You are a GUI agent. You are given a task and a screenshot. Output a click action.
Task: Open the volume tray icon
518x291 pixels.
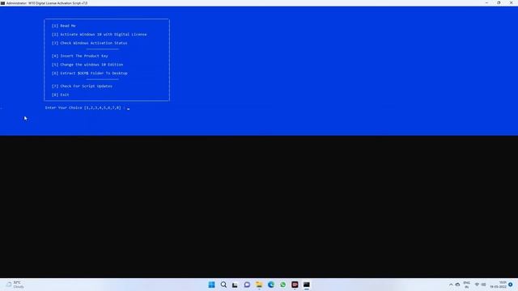pyautogui.click(x=484, y=285)
